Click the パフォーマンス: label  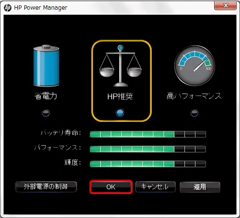(58, 148)
